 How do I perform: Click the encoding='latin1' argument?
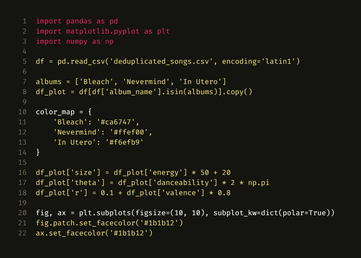[x=259, y=61]
